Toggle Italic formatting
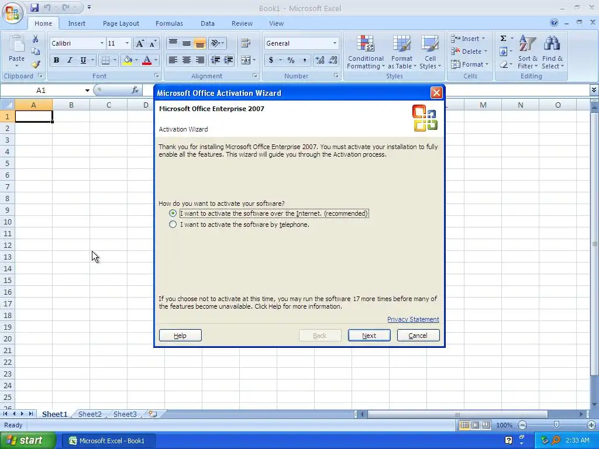The width and height of the screenshot is (599, 449). 70,60
